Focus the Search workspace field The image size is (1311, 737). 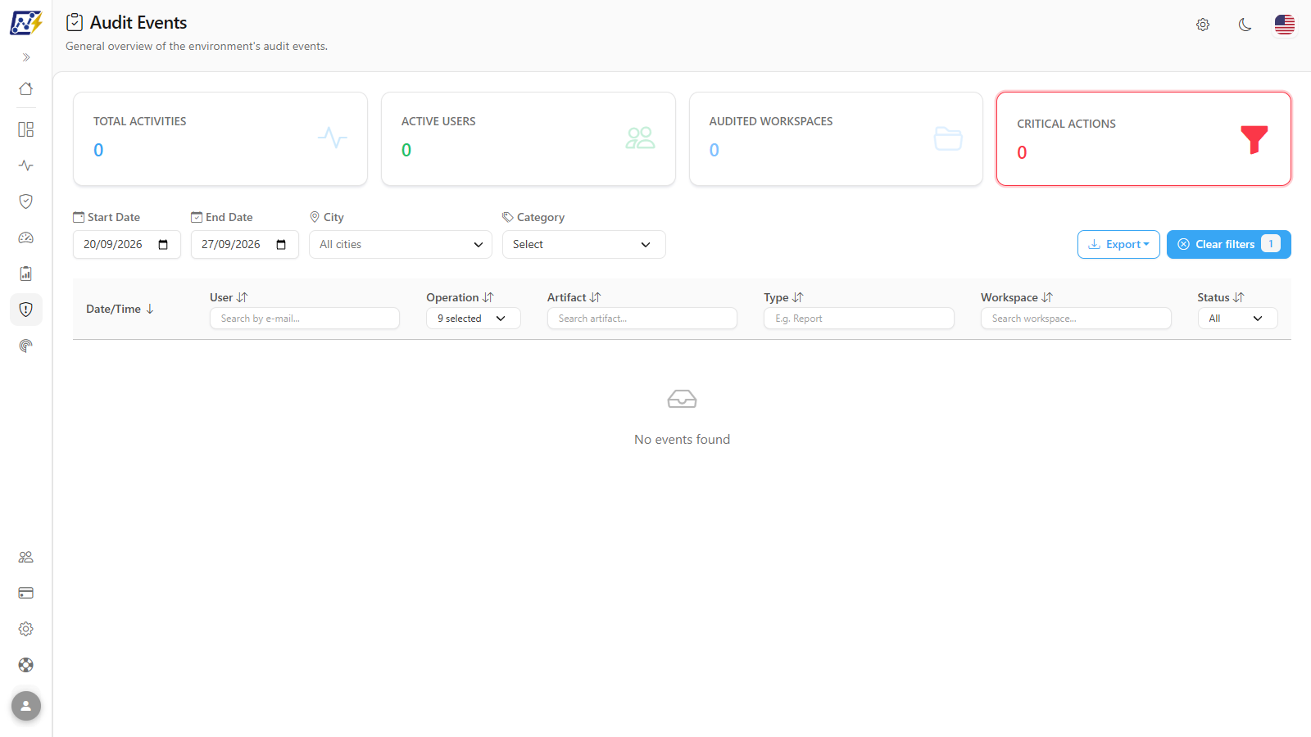pyautogui.click(x=1076, y=319)
